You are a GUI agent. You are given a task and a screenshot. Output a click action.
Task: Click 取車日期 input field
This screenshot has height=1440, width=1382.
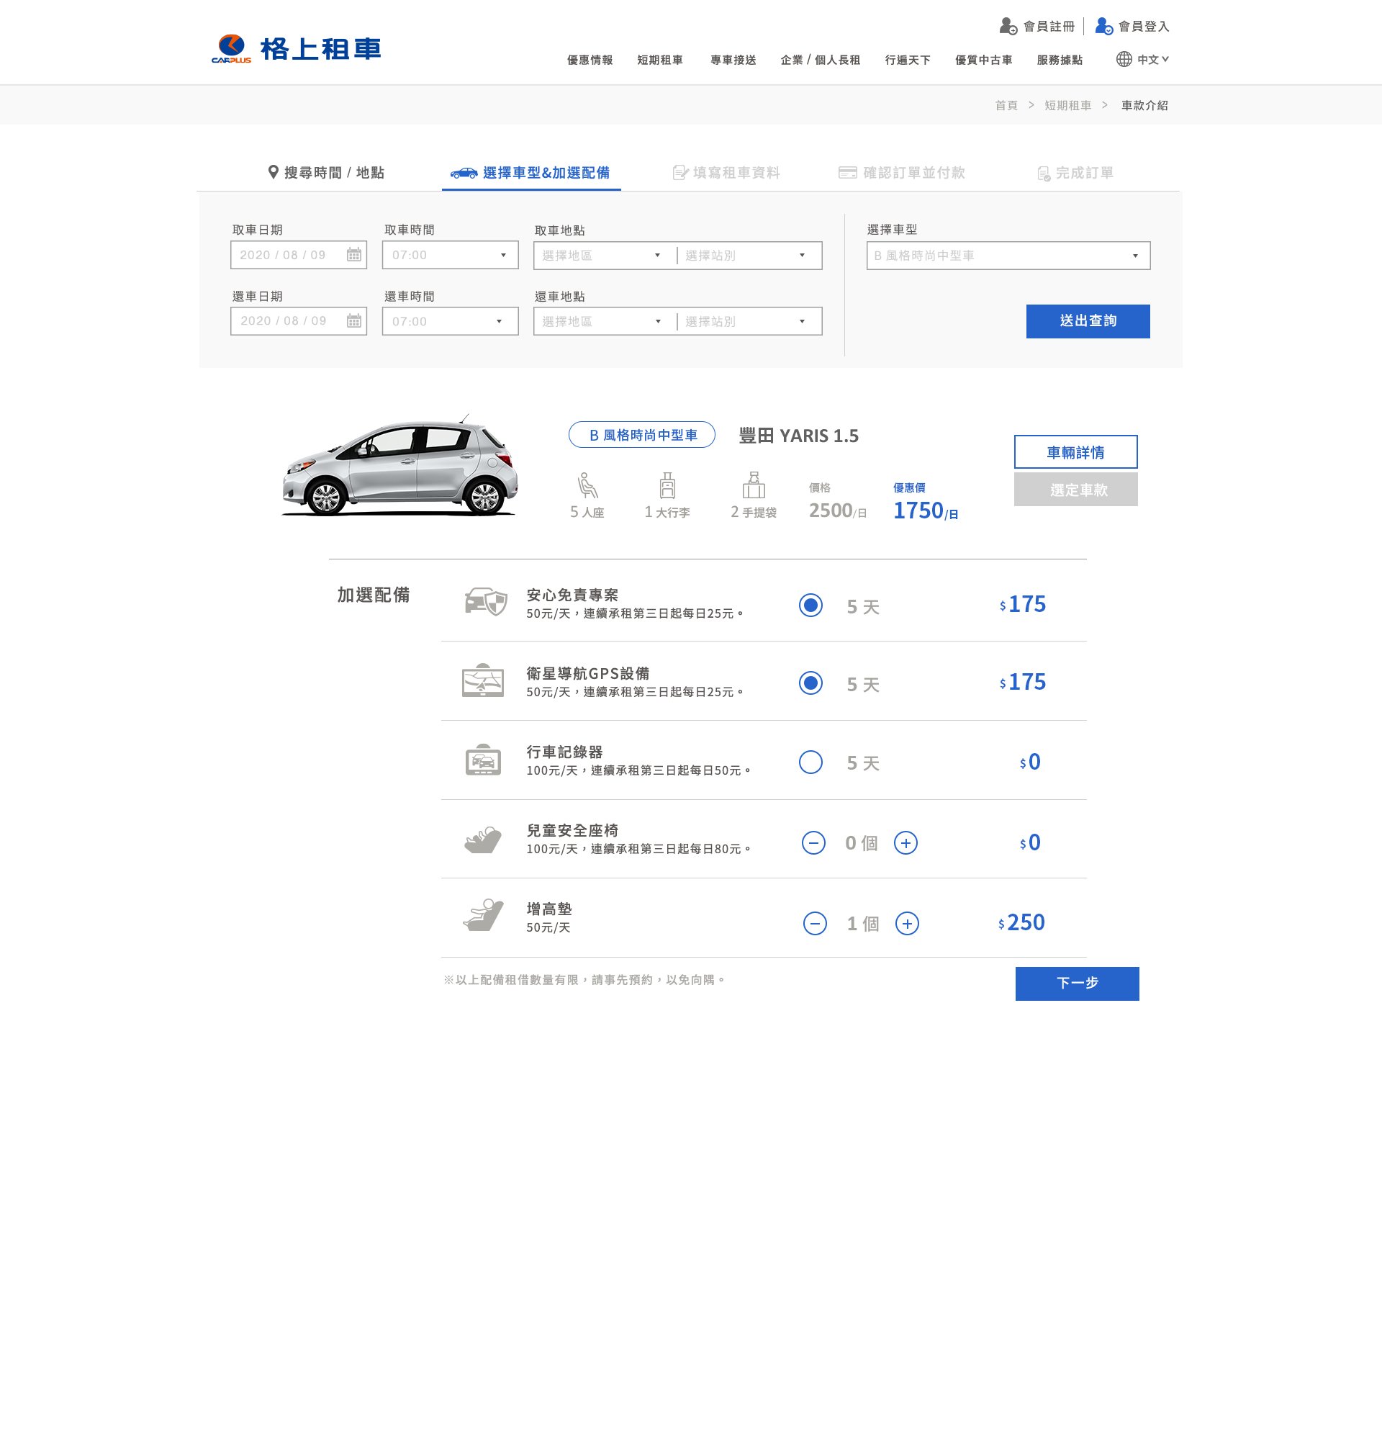299,255
